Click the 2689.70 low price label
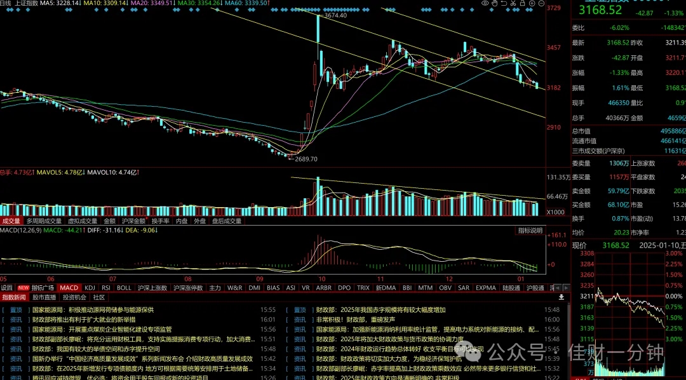 [x=306, y=159]
